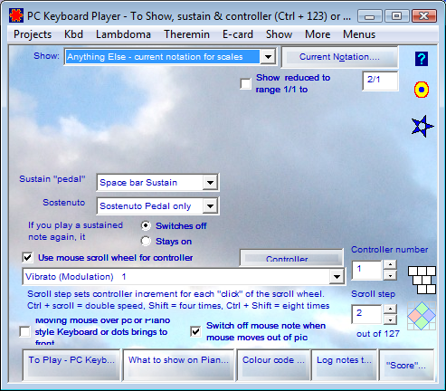
Task: Open the blue question mark help icon
Action: (422, 59)
